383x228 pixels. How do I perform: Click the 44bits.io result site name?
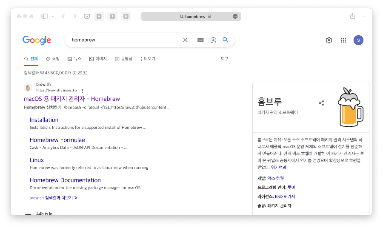pyautogui.click(x=44, y=214)
